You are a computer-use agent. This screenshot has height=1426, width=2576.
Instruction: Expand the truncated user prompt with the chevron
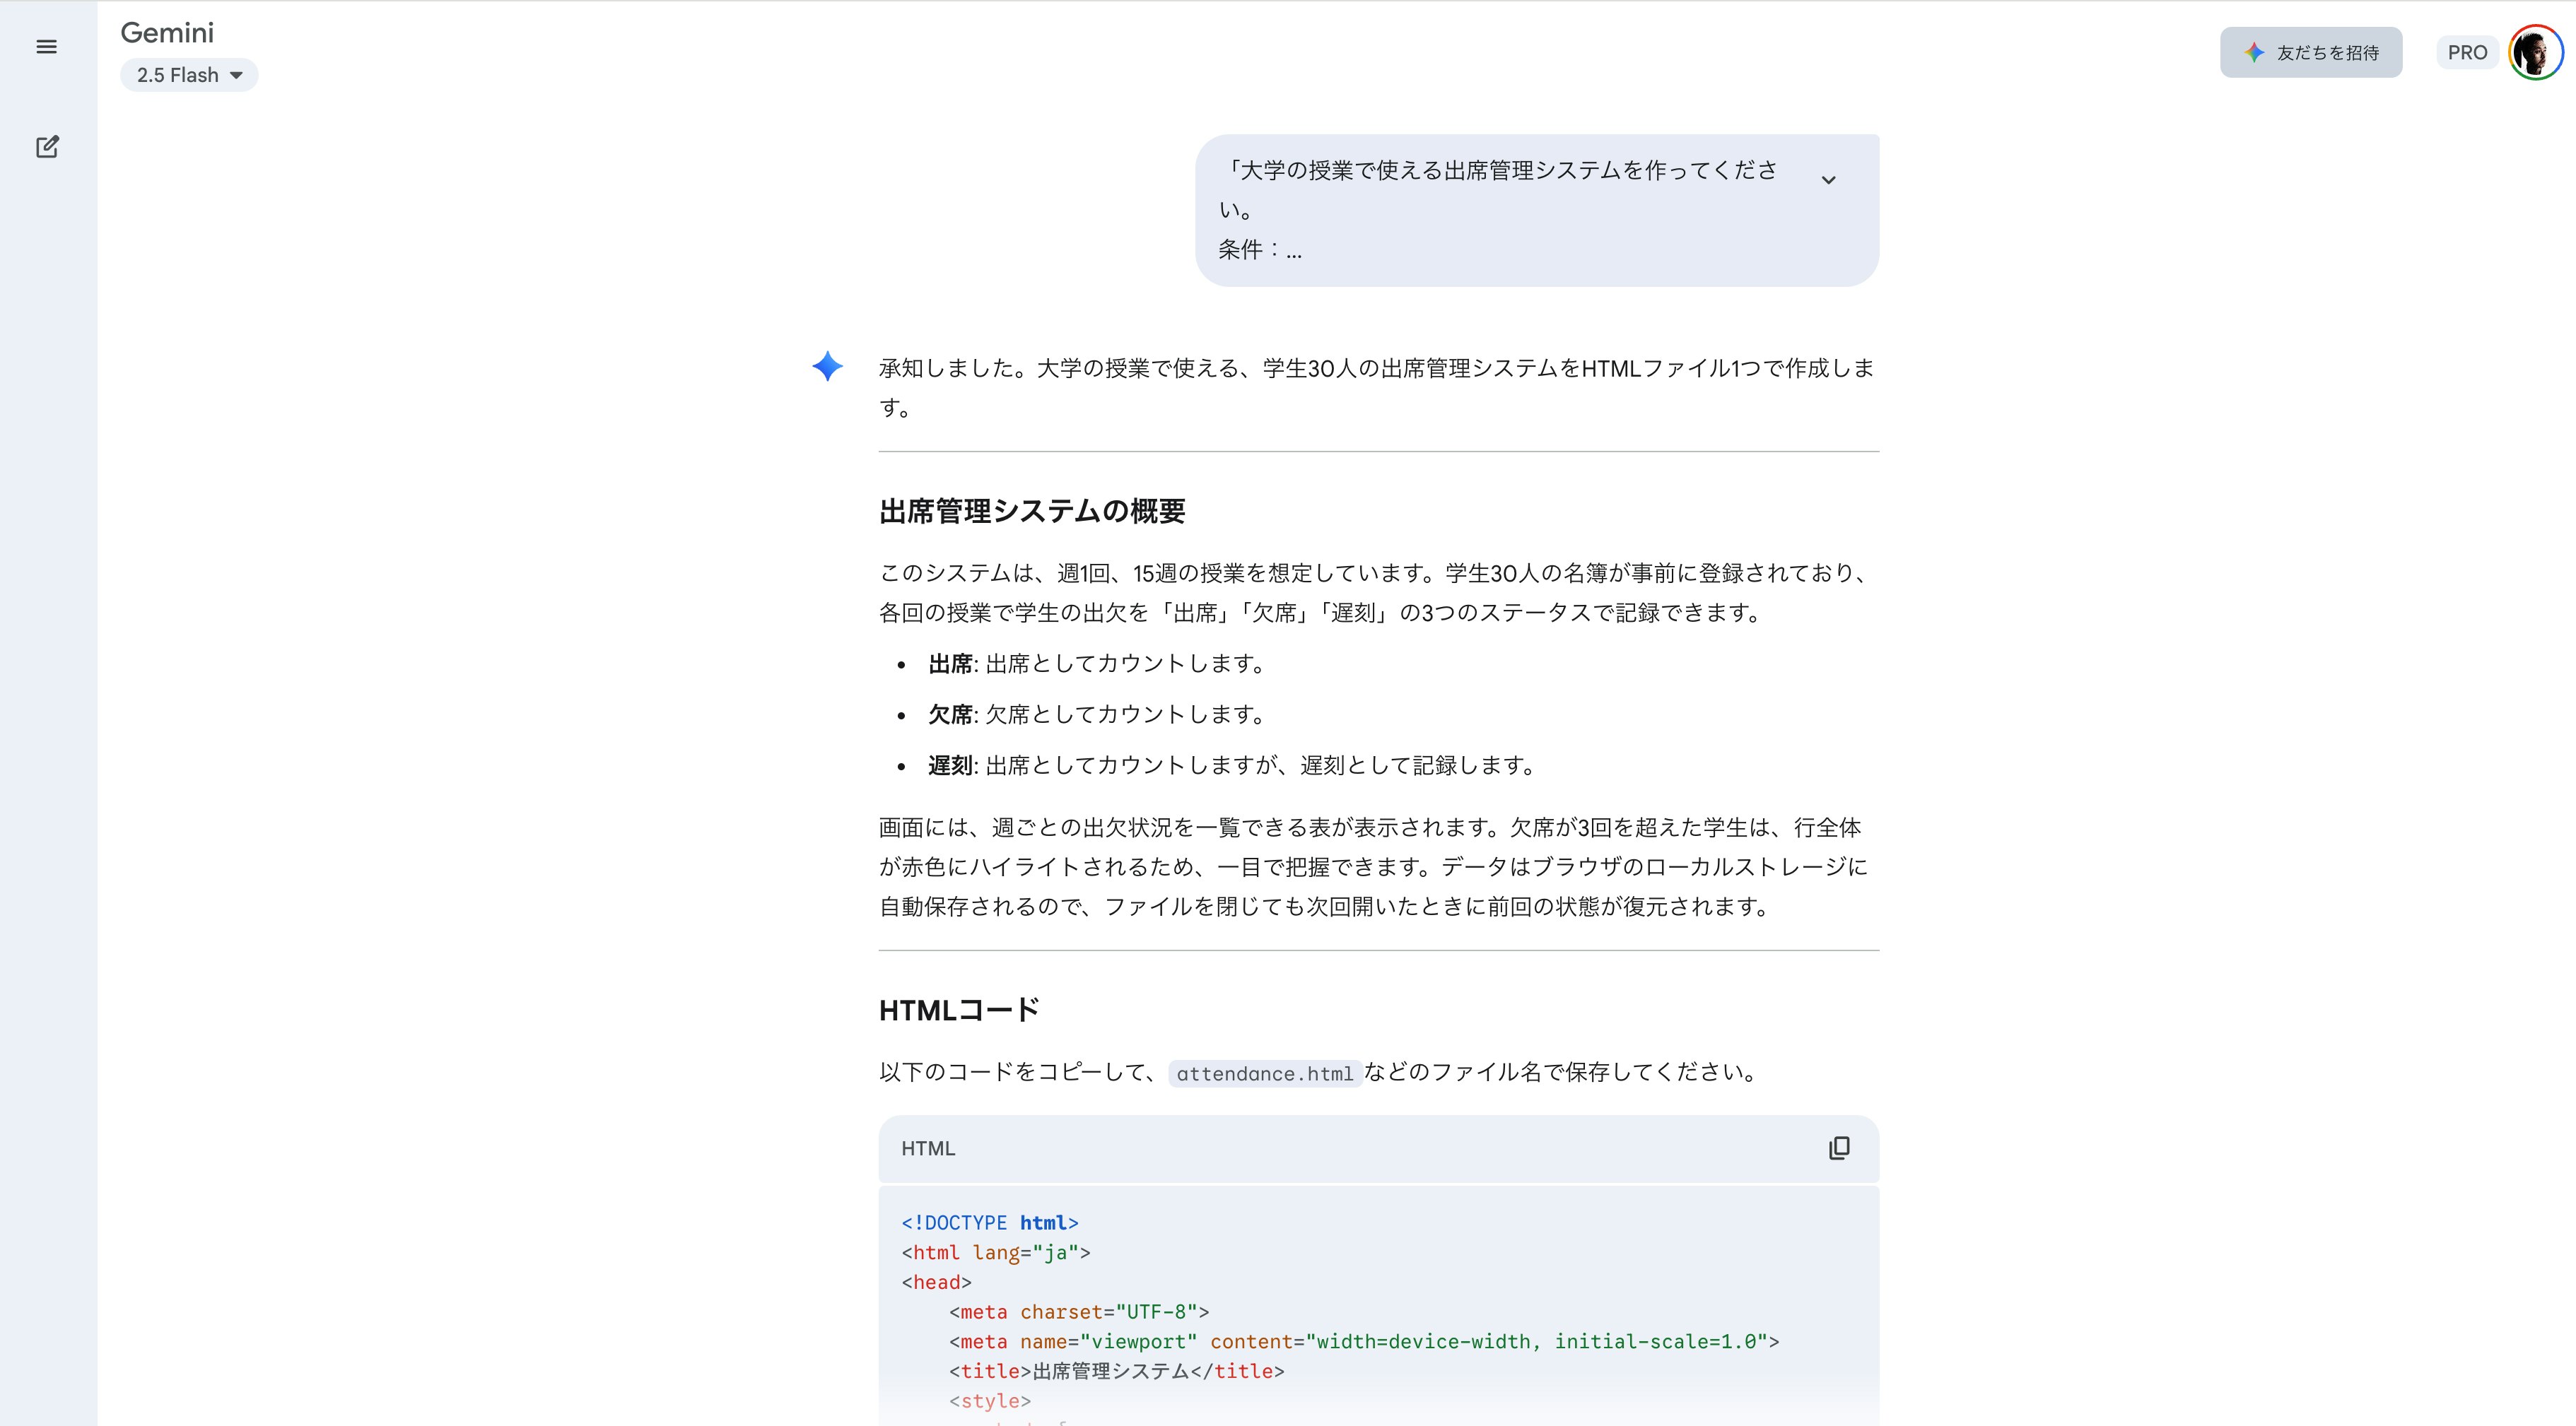[1830, 180]
